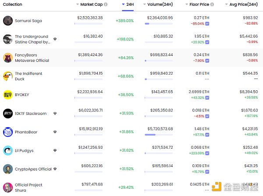This screenshot has width=263, height=196.
Task: Sort by Floor Price column header
Action: tap(199, 4)
